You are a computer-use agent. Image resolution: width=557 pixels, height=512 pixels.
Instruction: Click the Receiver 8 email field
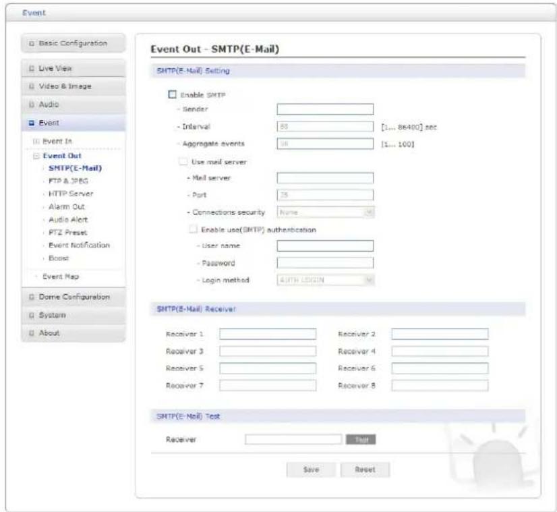(x=440, y=385)
